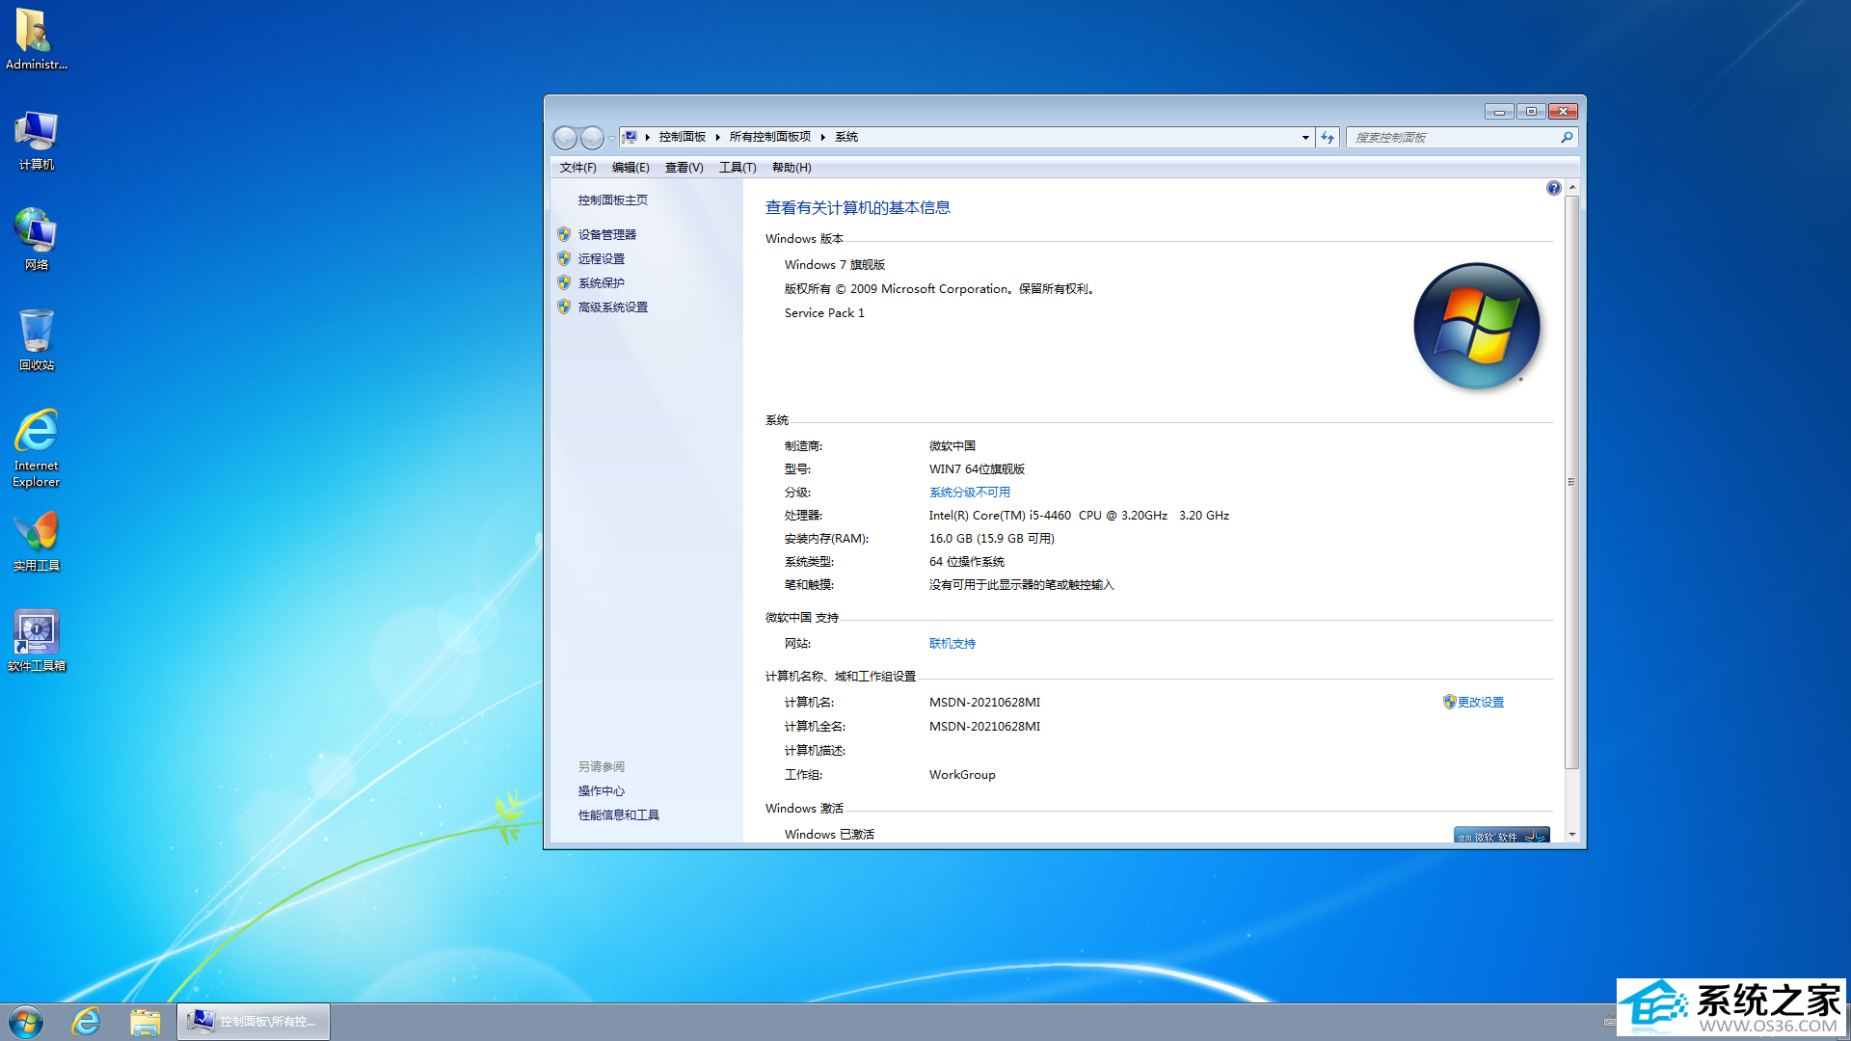Click the Windows 已激活 text
The height and width of the screenshot is (1041, 1851).
[x=829, y=835]
